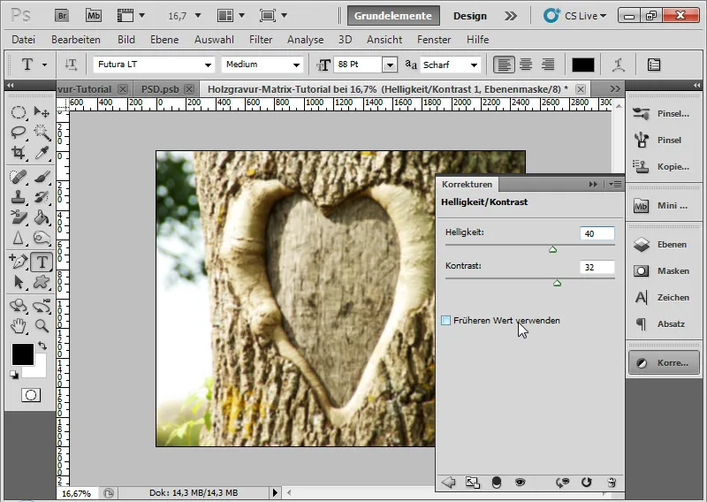Select the Zoom tool
The image size is (707, 502).
[42, 325]
